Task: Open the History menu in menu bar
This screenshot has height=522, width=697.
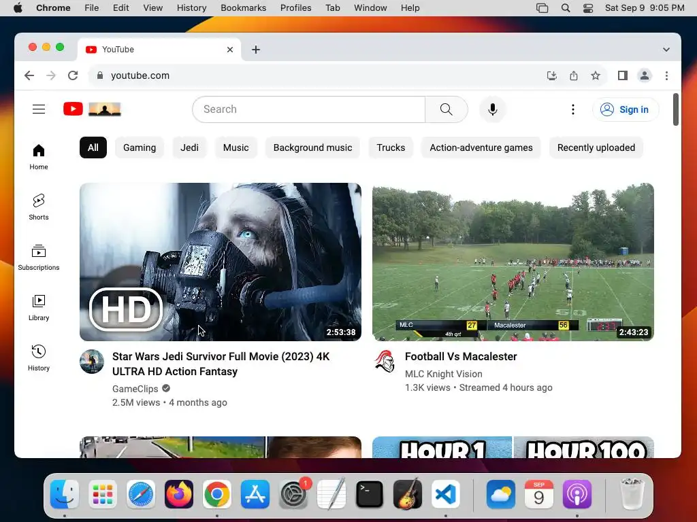Action: (x=191, y=8)
